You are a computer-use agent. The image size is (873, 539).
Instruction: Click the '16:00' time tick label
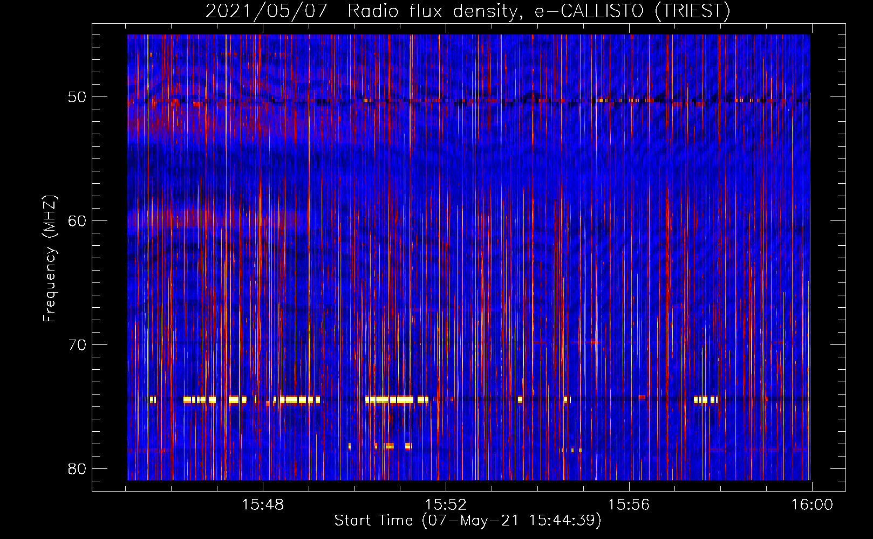tap(812, 505)
